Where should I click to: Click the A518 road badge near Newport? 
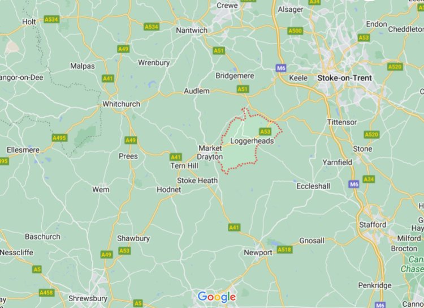284,249
